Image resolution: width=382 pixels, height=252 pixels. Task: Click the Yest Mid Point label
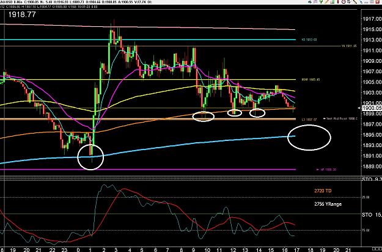[340, 119]
